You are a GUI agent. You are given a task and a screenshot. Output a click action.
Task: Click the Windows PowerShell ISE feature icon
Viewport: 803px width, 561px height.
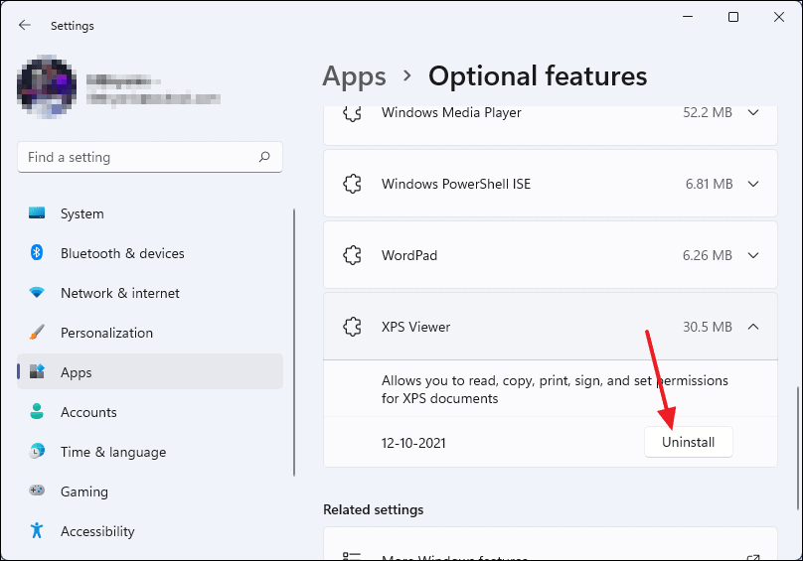click(x=353, y=184)
